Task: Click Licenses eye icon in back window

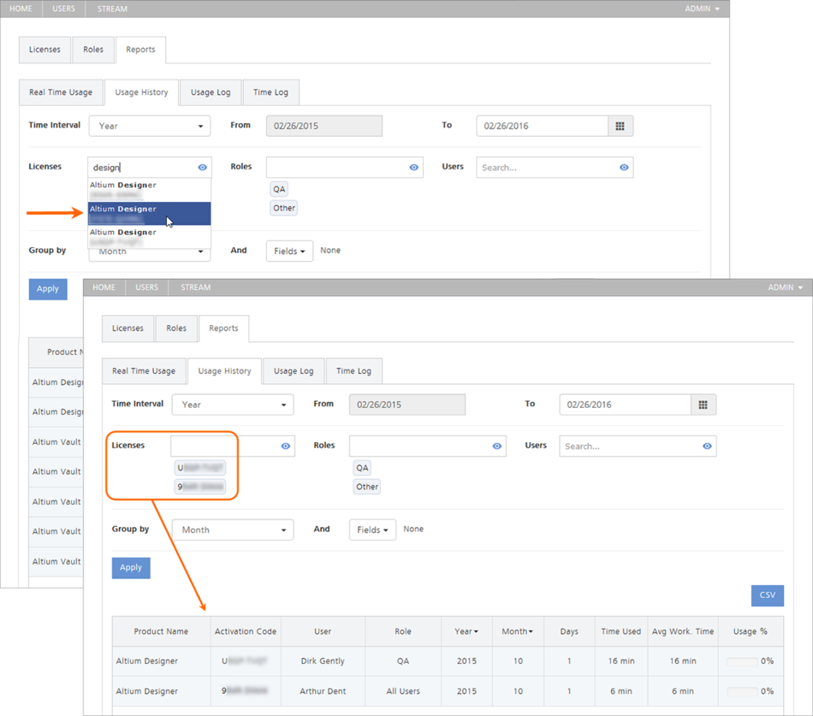Action: (203, 168)
